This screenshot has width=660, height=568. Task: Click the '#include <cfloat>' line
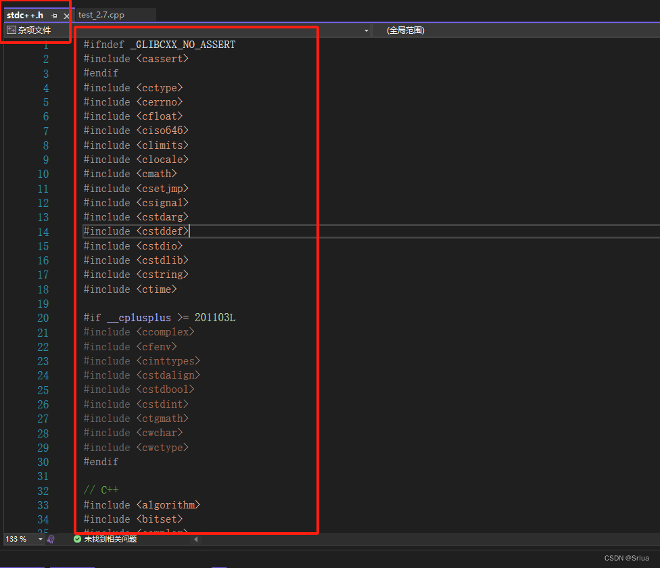pyautogui.click(x=133, y=116)
